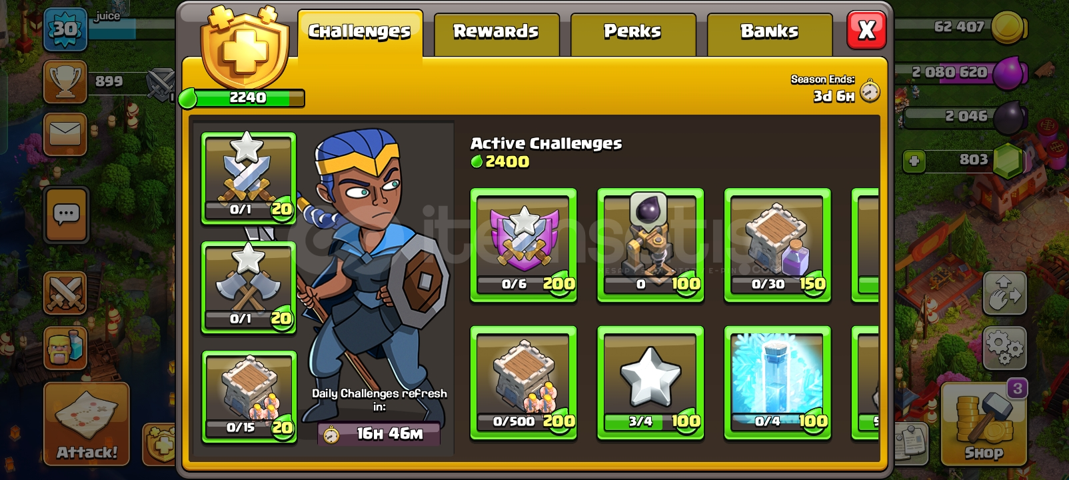
Task: Open the chat speech bubble
Action: click(x=66, y=215)
